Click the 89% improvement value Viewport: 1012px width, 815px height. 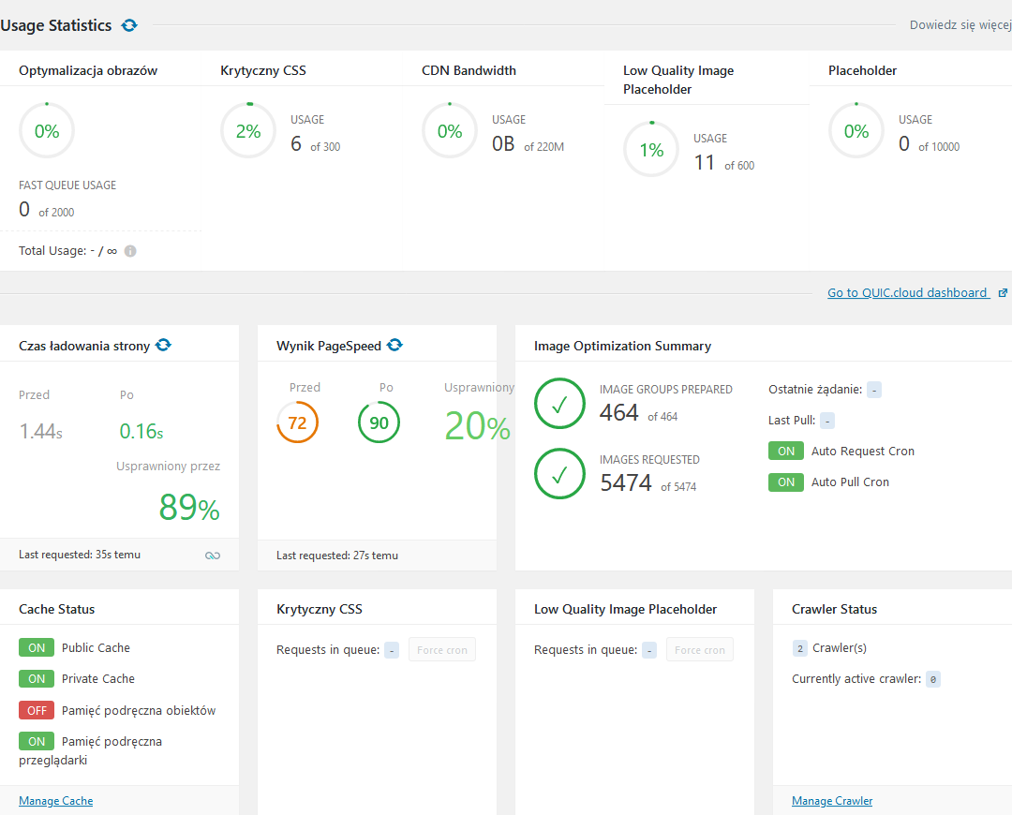(x=189, y=507)
